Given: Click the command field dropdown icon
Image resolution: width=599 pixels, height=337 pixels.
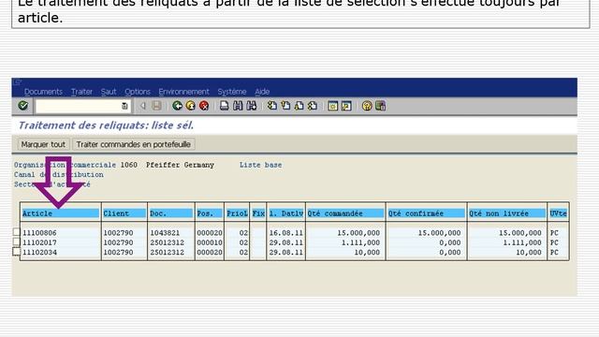Looking at the screenshot, I should (124, 106).
